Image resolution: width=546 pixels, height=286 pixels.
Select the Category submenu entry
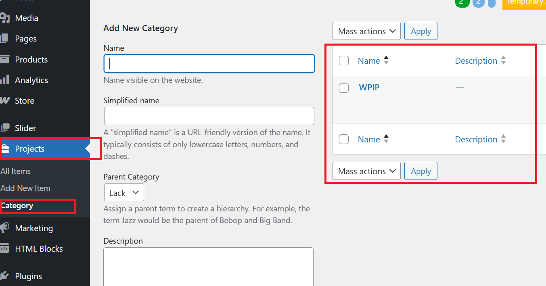17,206
